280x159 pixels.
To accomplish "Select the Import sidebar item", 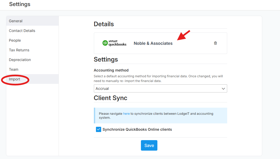I will [32, 79].
